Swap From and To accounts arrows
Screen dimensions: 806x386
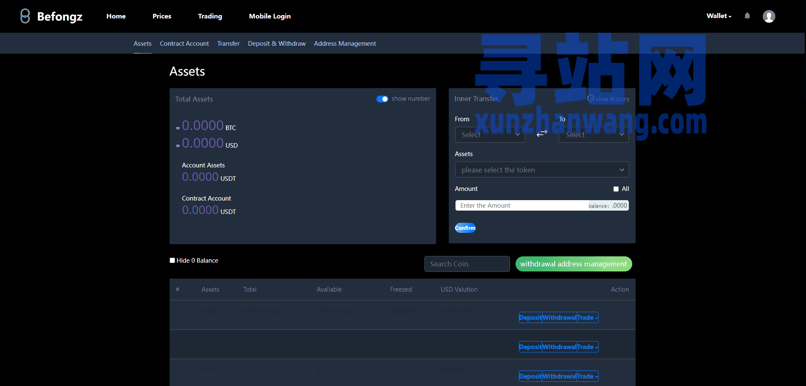(542, 133)
